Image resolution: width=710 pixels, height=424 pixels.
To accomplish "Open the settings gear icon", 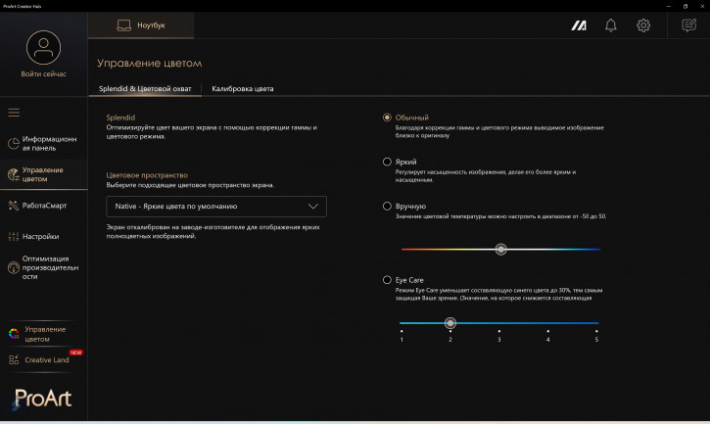I will (643, 25).
